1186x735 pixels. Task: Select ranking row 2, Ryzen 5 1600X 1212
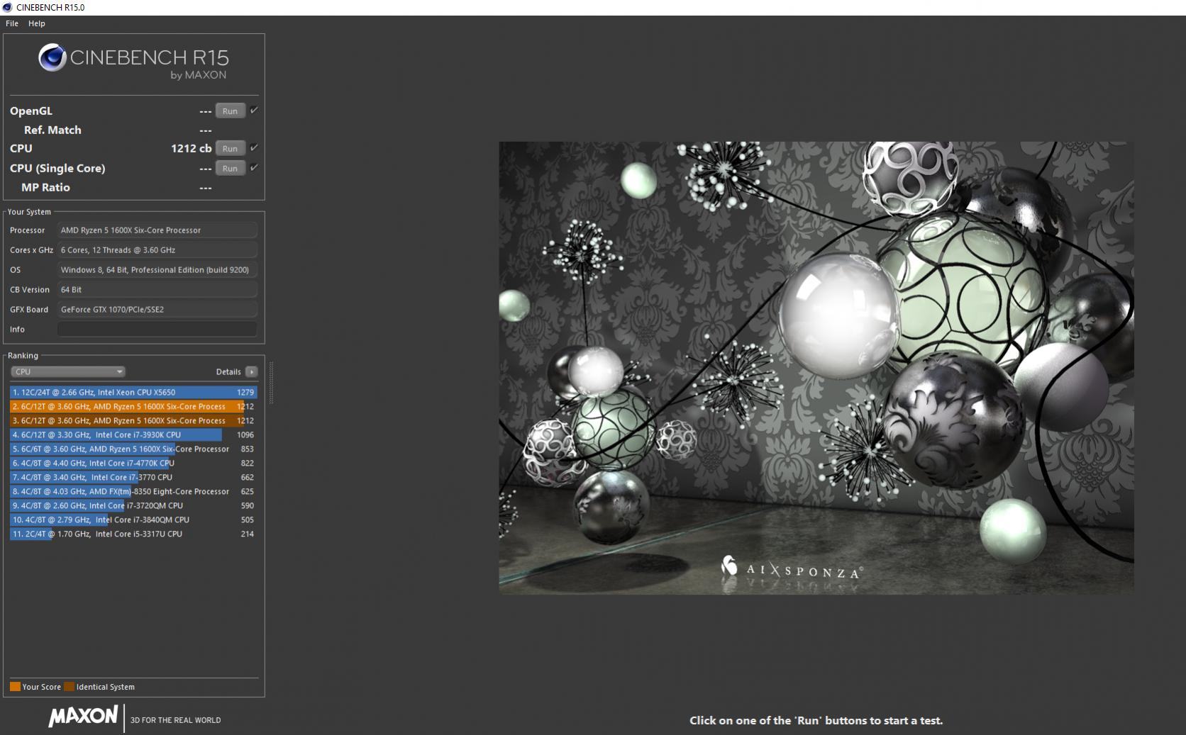133,406
